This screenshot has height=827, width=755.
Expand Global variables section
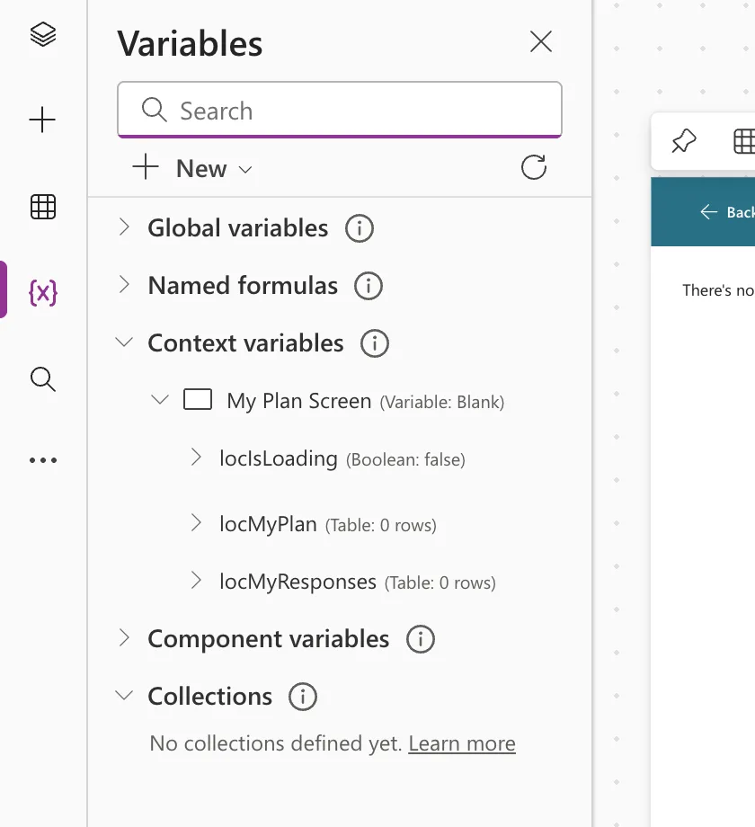click(124, 227)
